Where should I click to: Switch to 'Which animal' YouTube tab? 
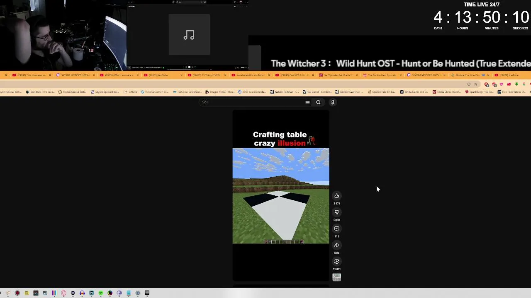tap(118, 75)
